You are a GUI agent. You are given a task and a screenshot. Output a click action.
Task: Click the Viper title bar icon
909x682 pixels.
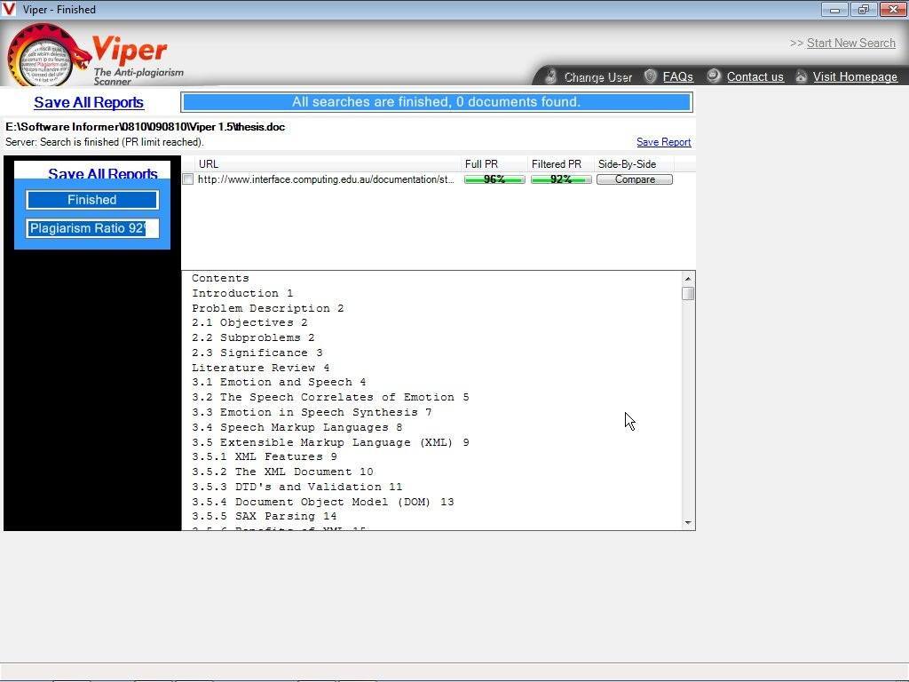(10, 10)
